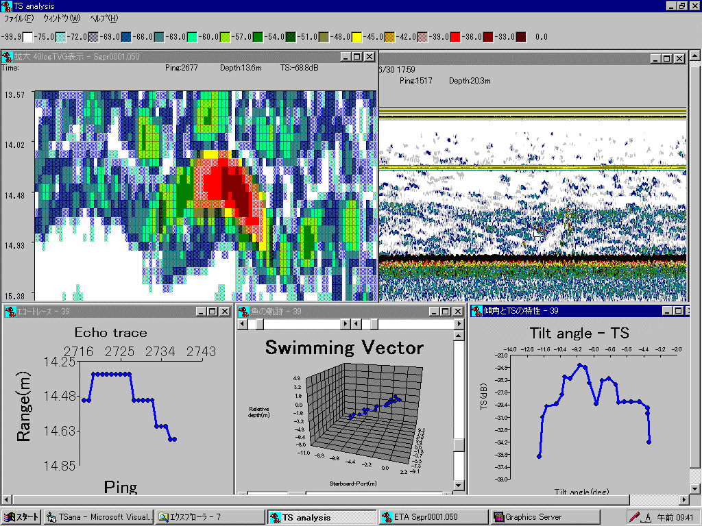Click the Time: label in the zoom window

point(10,68)
